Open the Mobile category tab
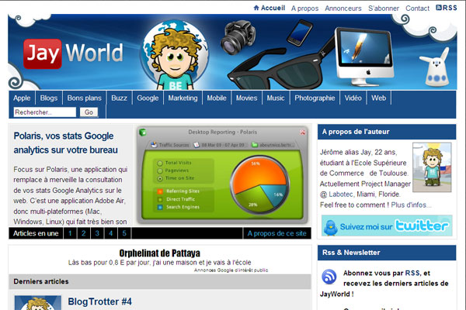This screenshot has width=466, height=310. pyautogui.click(x=217, y=98)
